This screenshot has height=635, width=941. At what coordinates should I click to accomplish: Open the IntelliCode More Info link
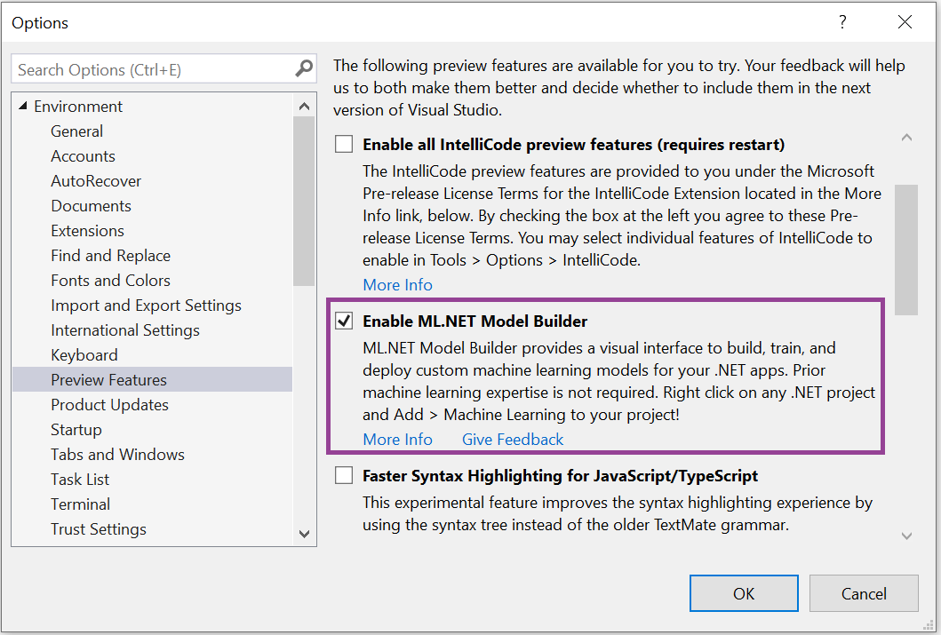[397, 284]
